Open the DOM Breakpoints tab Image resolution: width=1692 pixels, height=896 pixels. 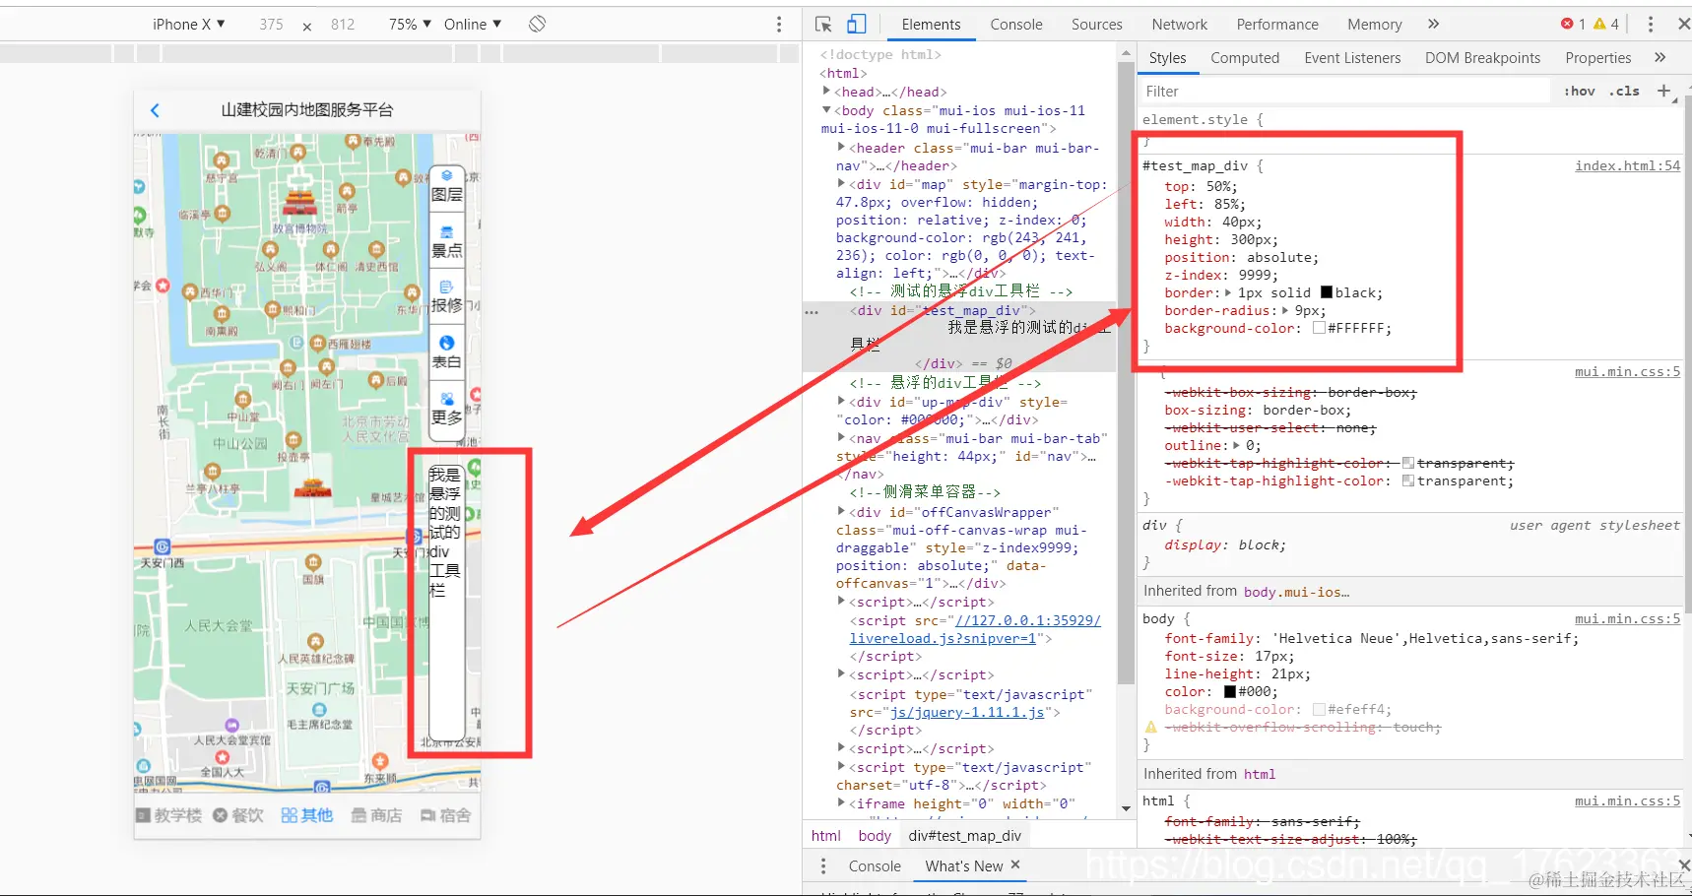coord(1482,58)
